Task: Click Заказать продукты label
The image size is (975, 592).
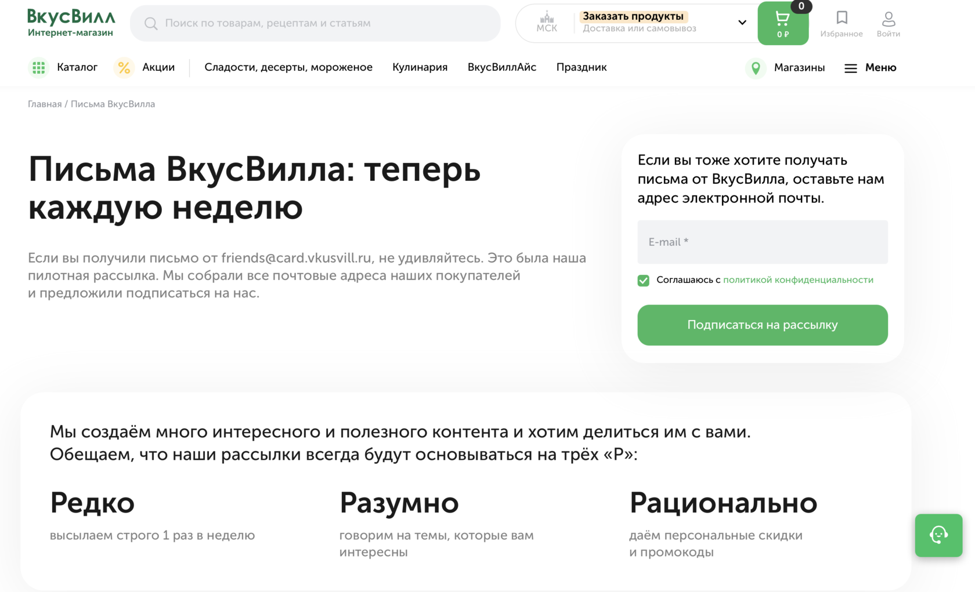Action: 633,16
